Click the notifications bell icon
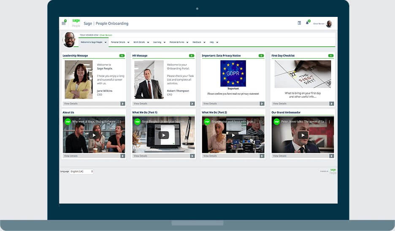The image size is (395, 231). 307,23
